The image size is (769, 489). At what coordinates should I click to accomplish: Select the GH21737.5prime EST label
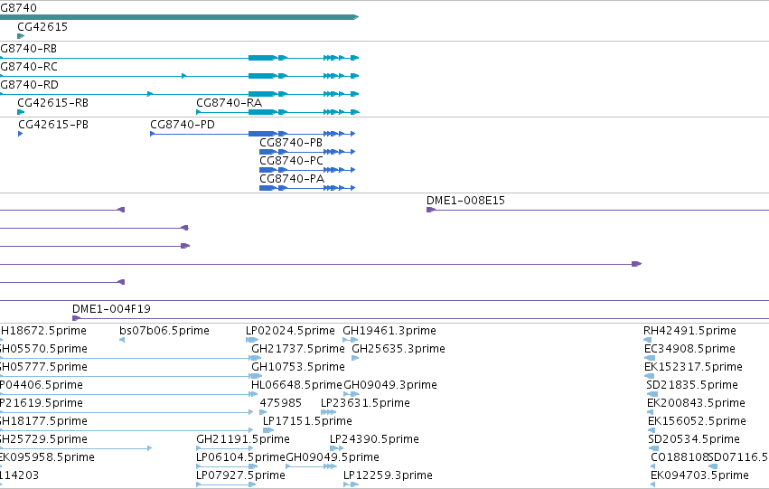point(298,349)
